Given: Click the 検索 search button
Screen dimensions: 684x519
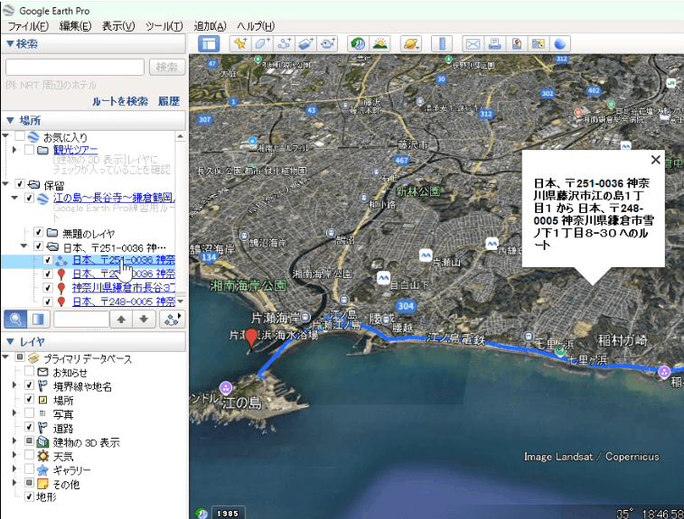Looking at the screenshot, I should tap(166, 67).
